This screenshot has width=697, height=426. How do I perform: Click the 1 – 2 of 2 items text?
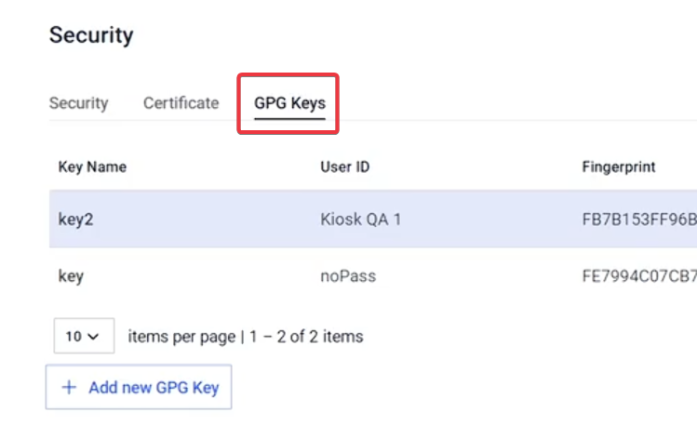coord(306,337)
